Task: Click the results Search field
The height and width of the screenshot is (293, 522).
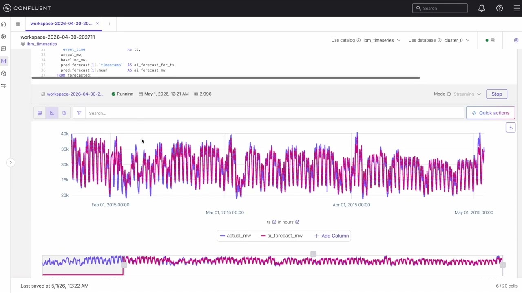Action: click(x=275, y=113)
